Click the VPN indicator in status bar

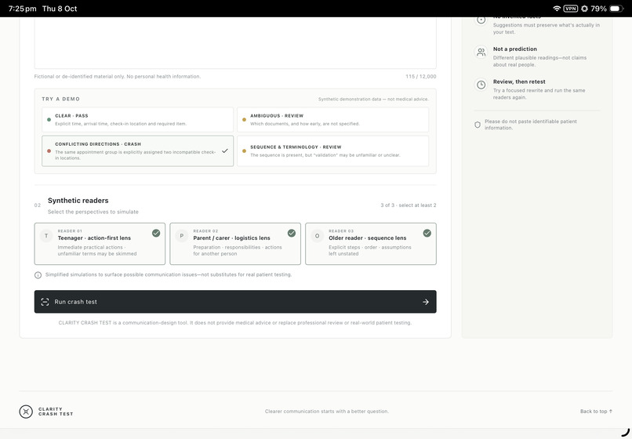pos(570,9)
